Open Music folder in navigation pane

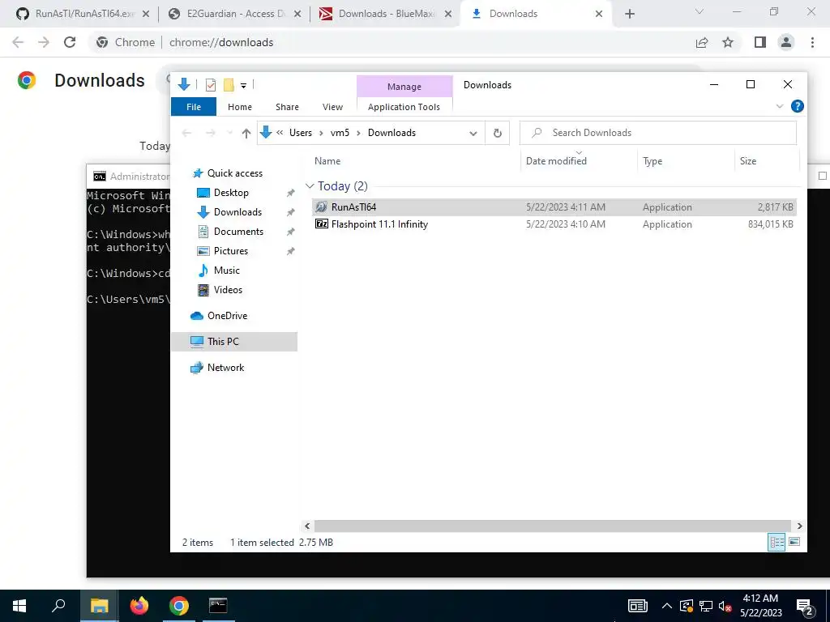227,271
